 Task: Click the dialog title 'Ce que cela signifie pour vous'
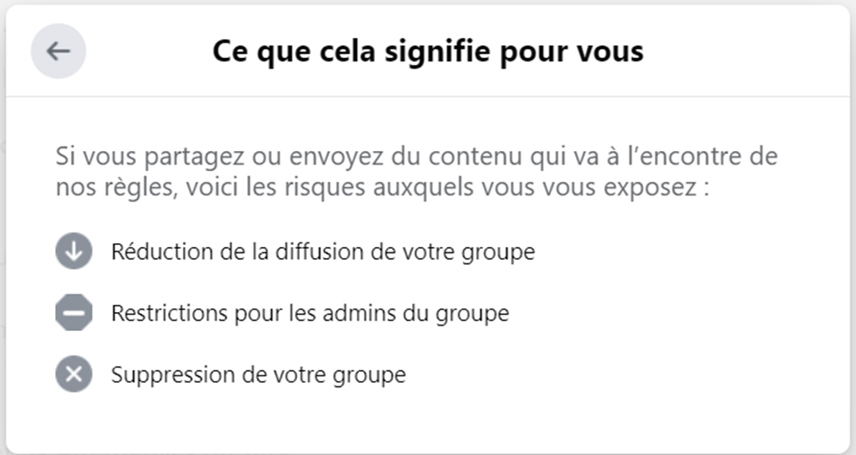click(x=428, y=52)
